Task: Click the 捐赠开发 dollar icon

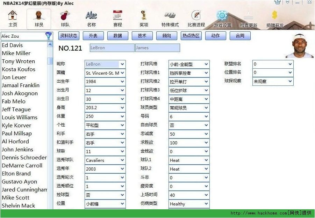Action: 275,19
